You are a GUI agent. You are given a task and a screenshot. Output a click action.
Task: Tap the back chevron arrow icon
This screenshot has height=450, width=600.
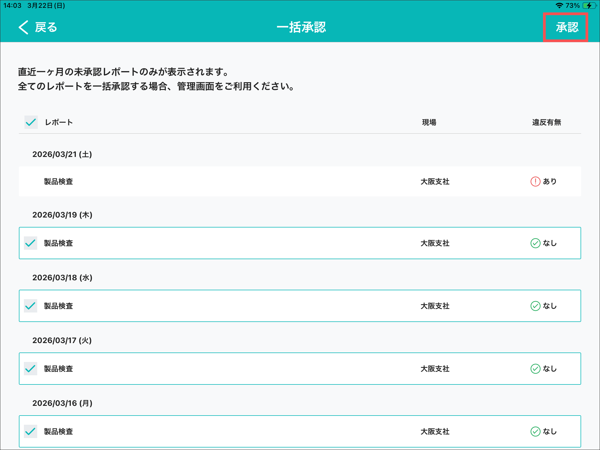pos(23,27)
